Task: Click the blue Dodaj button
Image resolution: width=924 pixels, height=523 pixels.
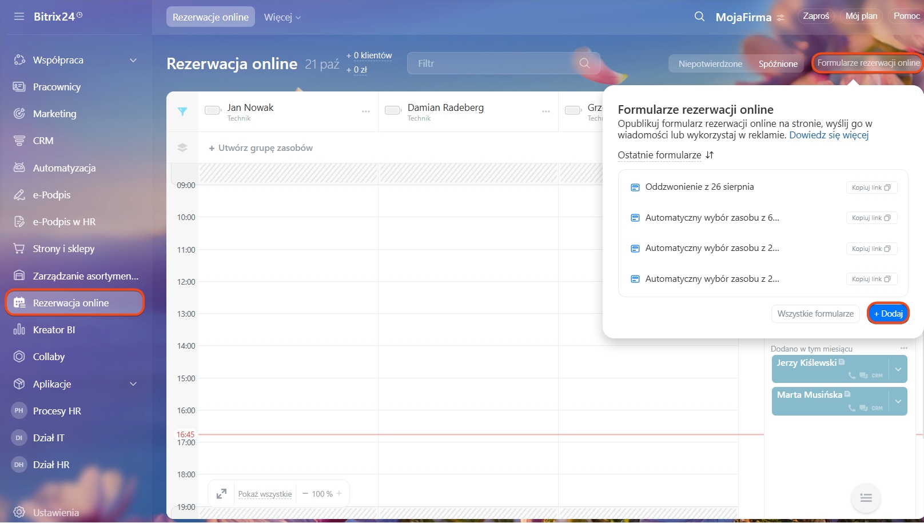Action: click(x=888, y=314)
